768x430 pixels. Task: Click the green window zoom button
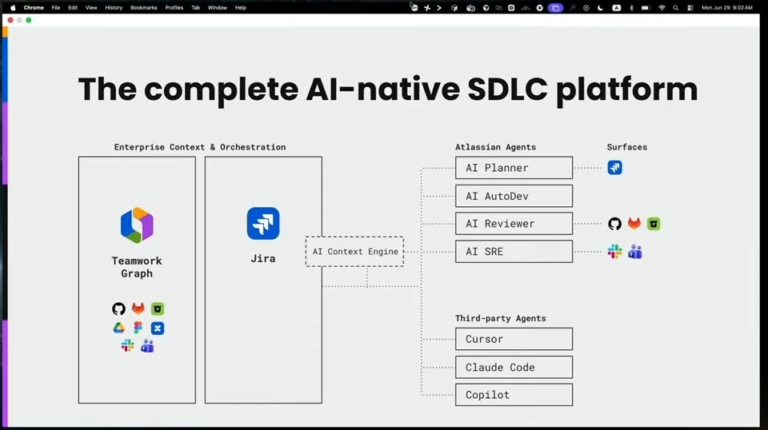29,20
